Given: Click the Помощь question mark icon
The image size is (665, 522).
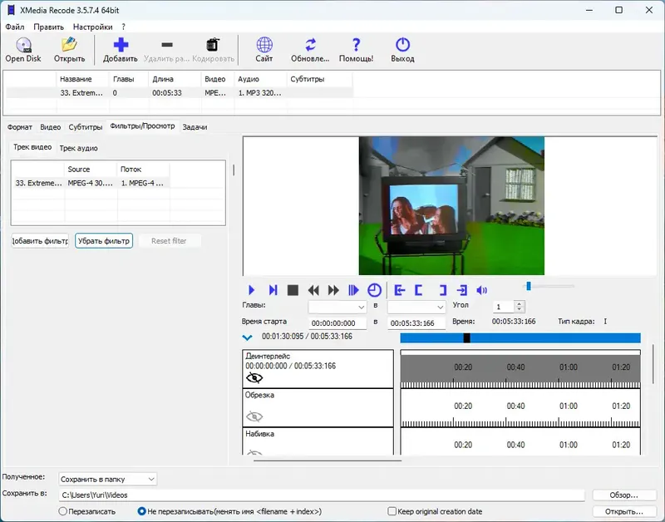Looking at the screenshot, I should coord(356,47).
